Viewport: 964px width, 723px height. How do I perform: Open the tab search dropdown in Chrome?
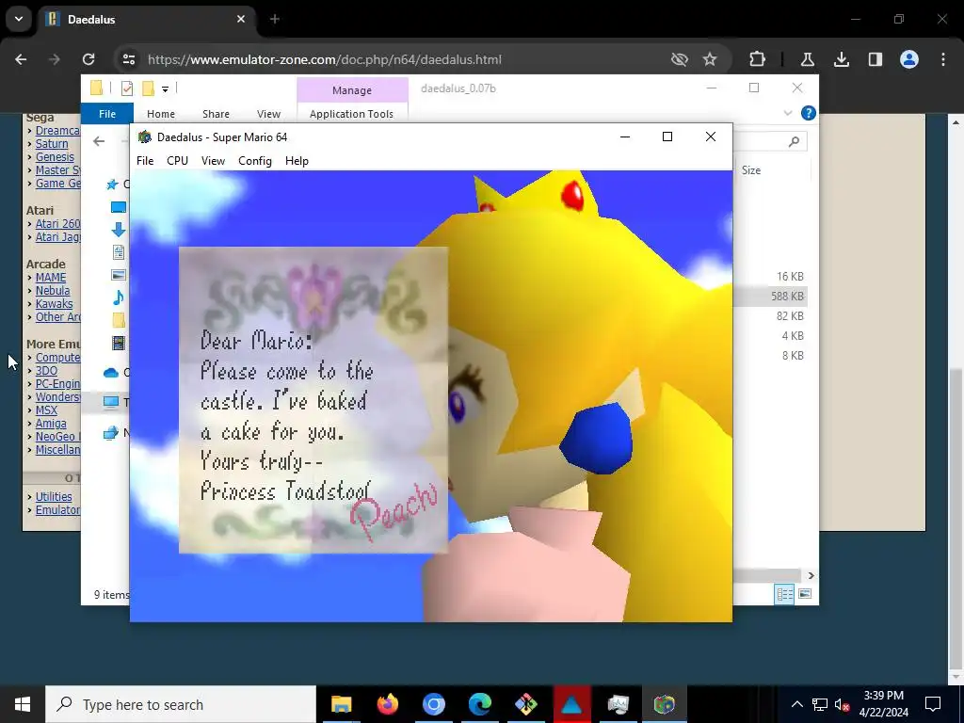pos(19,19)
